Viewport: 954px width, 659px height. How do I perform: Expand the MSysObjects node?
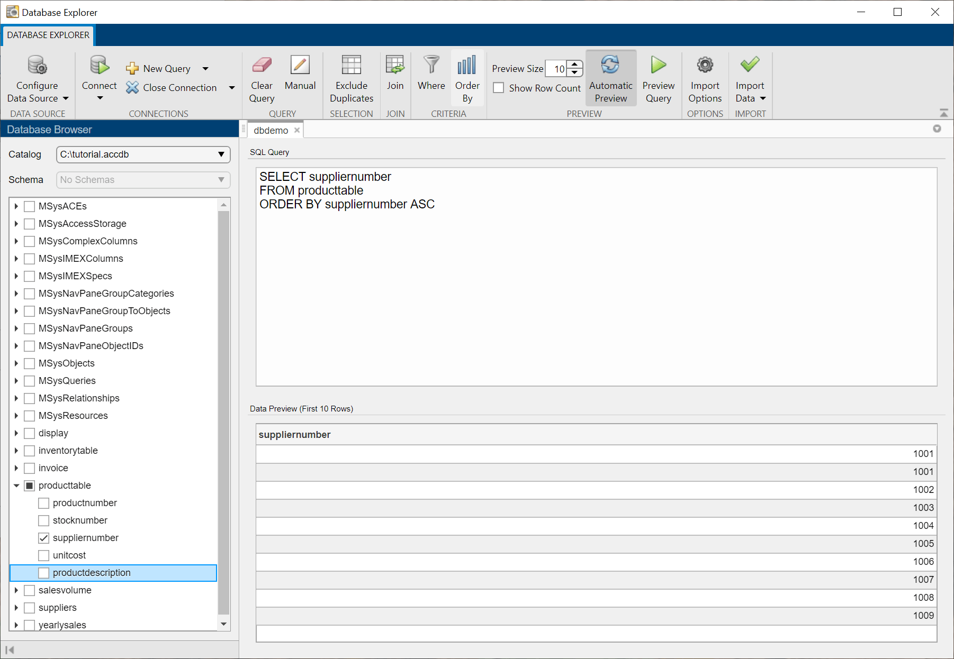[16, 363]
